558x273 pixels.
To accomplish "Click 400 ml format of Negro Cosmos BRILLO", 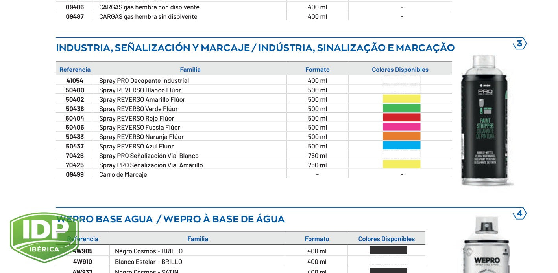I will pyautogui.click(x=317, y=251).
